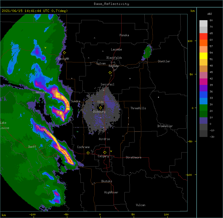Click the Okotoks city label
The width and height of the screenshot is (223, 218).
107,181
